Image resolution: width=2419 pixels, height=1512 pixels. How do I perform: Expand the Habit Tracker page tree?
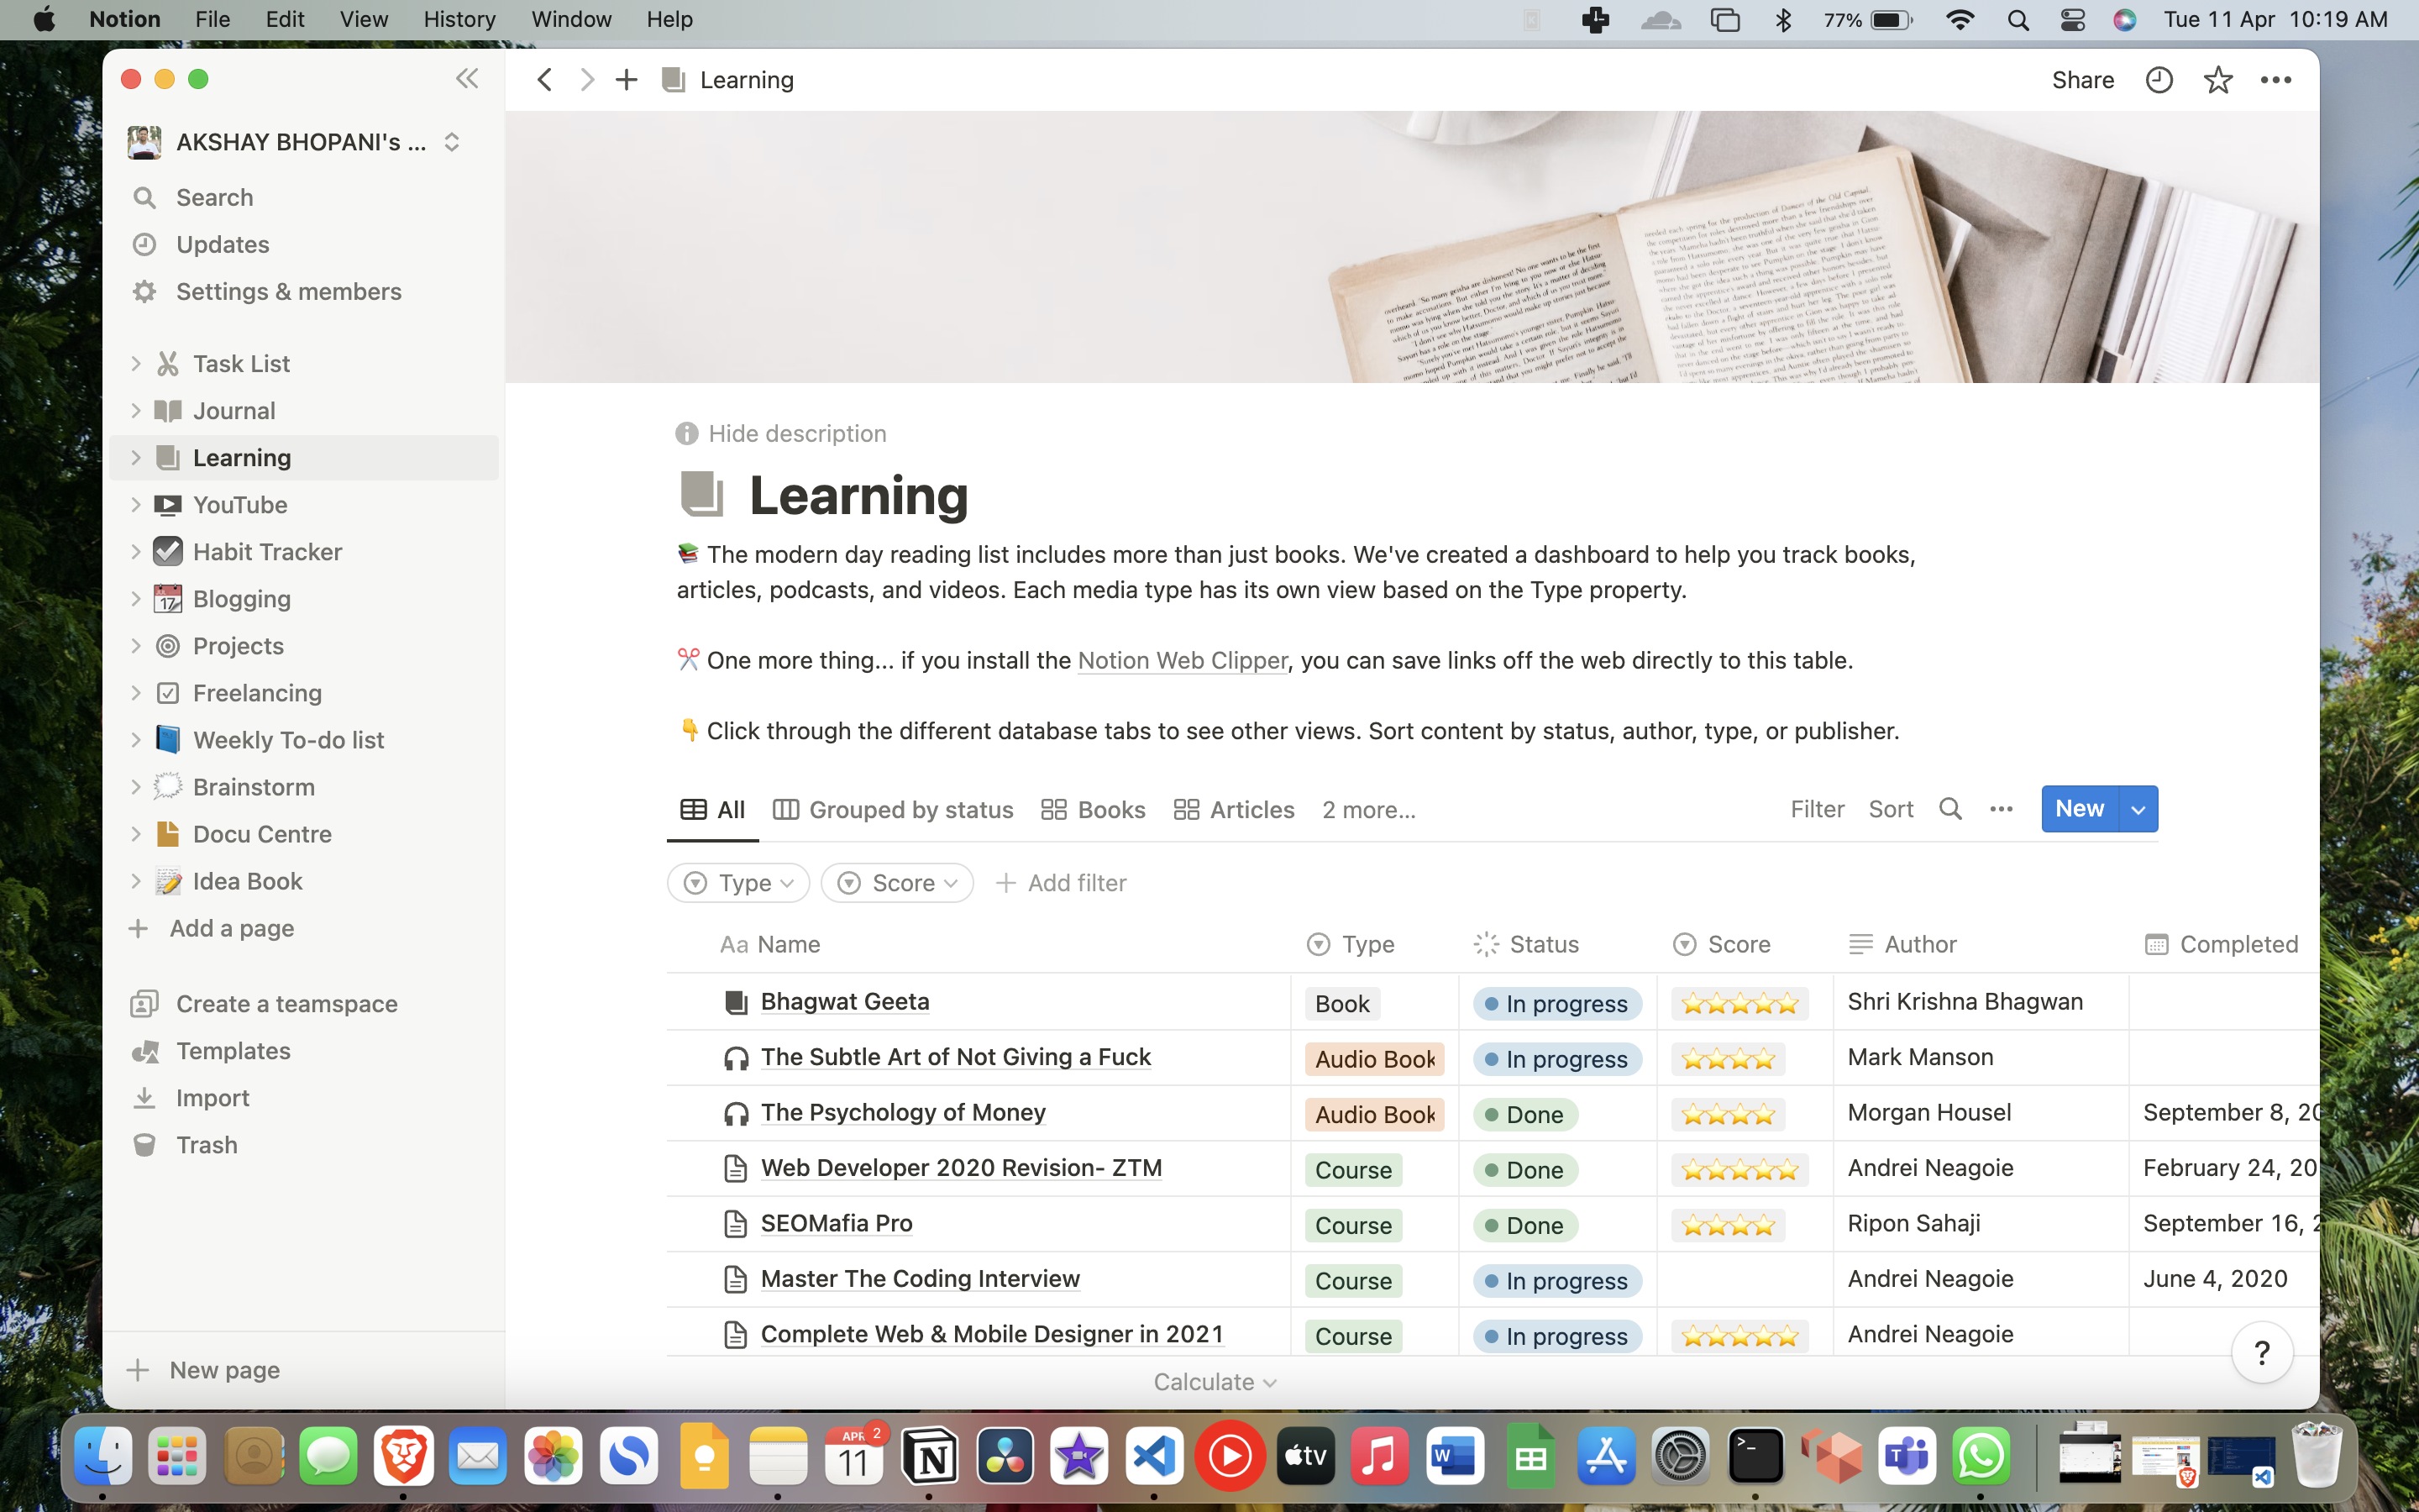tap(136, 552)
